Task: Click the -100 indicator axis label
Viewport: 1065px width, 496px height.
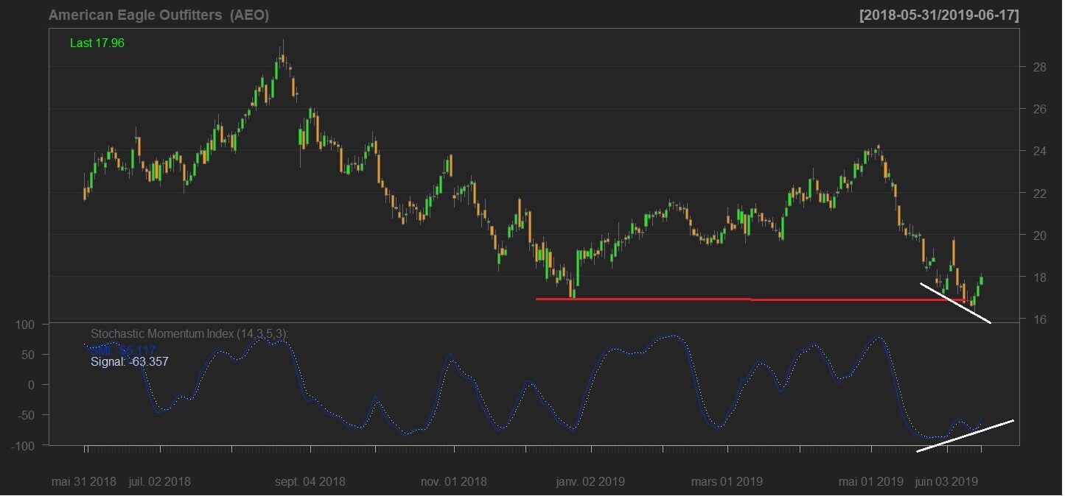Action: (x=22, y=446)
